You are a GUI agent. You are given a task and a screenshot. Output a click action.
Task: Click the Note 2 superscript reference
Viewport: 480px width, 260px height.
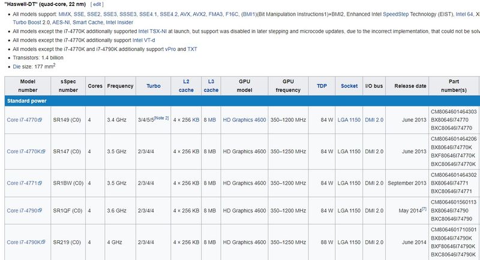[x=161, y=118]
